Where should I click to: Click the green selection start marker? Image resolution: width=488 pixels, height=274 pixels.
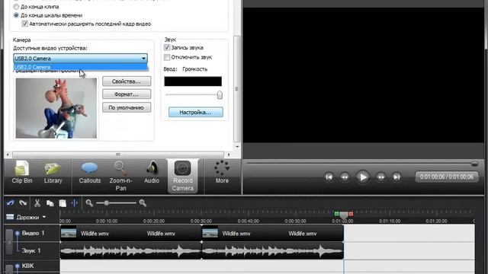[336, 214]
